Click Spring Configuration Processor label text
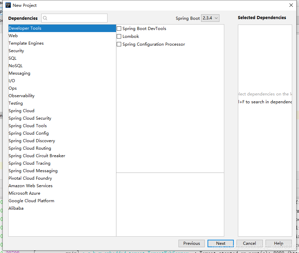The image size is (299, 253). point(154,44)
